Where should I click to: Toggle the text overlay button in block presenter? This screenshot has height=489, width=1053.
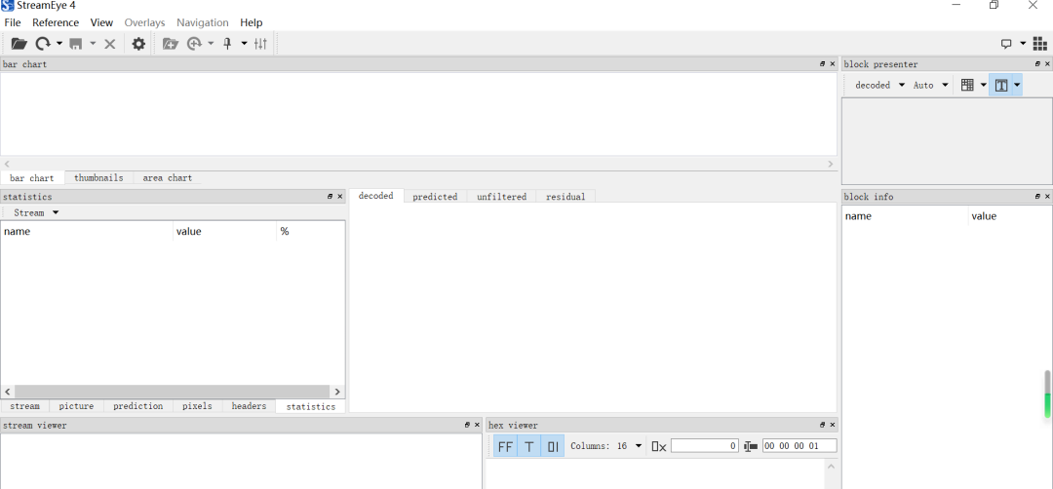click(1000, 85)
